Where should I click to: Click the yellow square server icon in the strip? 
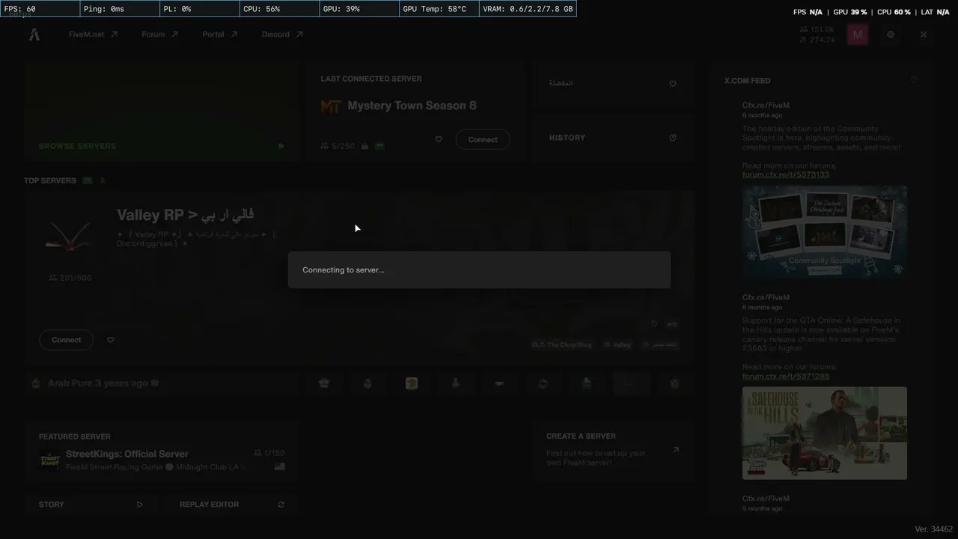click(x=411, y=383)
